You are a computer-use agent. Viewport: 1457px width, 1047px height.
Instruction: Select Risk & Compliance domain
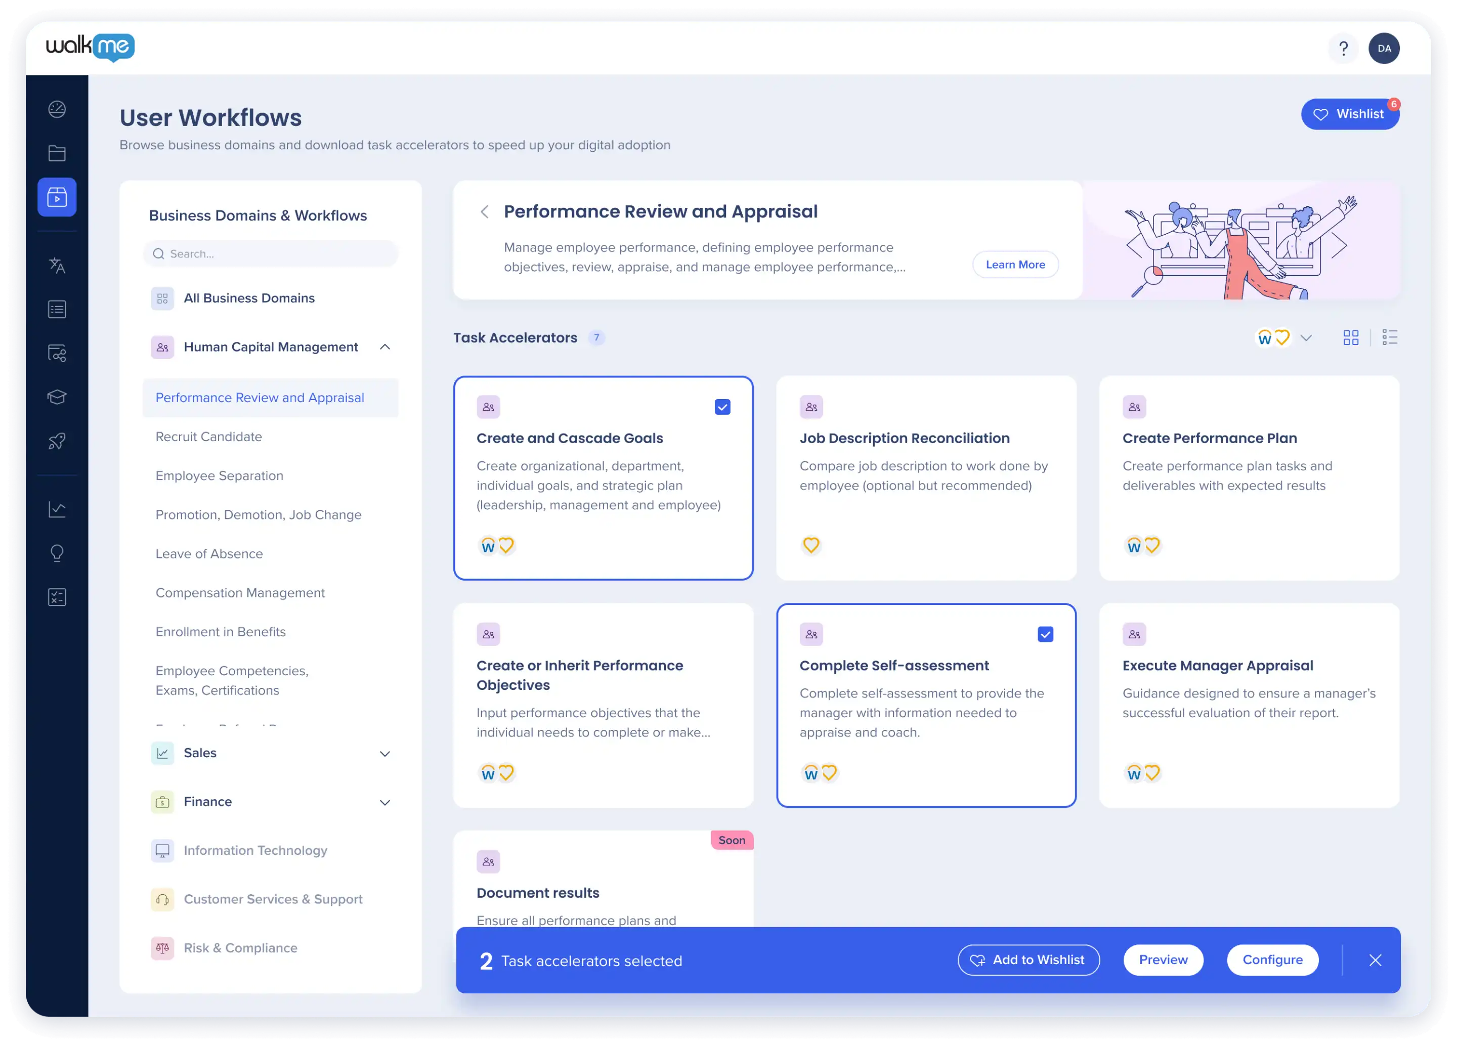(x=240, y=949)
